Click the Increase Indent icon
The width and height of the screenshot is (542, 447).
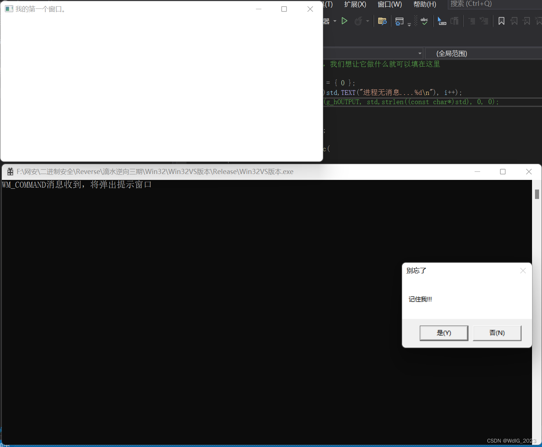click(x=455, y=21)
